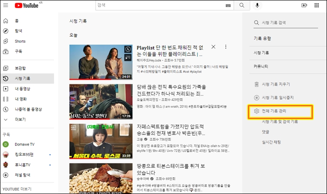Open the create video camera icon
The image size is (327, 194).
coord(304,5)
